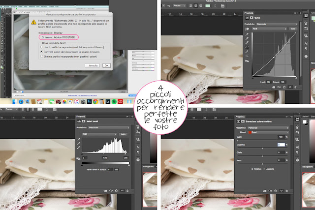Viewport: 315px width, 210px height.
Task: Click the Magenta value field in selective color
Action: 281,145
